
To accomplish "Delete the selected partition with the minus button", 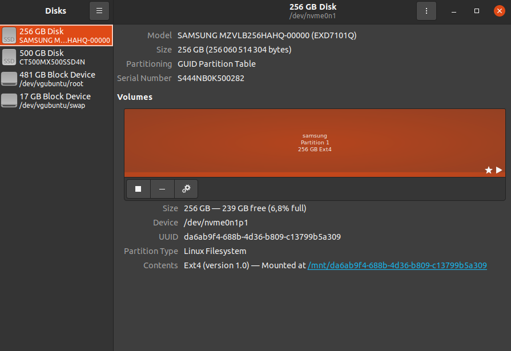I will pos(162,189).
